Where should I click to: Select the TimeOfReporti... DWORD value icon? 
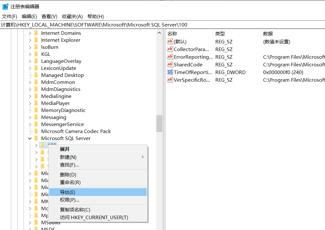point(170,72)
